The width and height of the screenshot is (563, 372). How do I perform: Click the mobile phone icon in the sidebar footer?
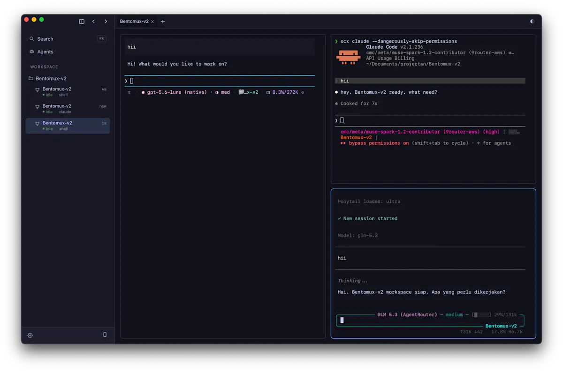(105, 335)
